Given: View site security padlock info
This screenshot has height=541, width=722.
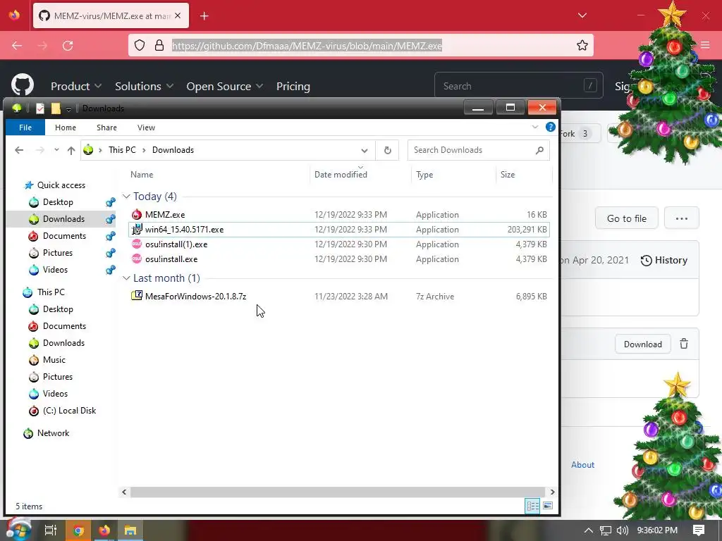Looking at the screenshot, I should coord(159,45).
